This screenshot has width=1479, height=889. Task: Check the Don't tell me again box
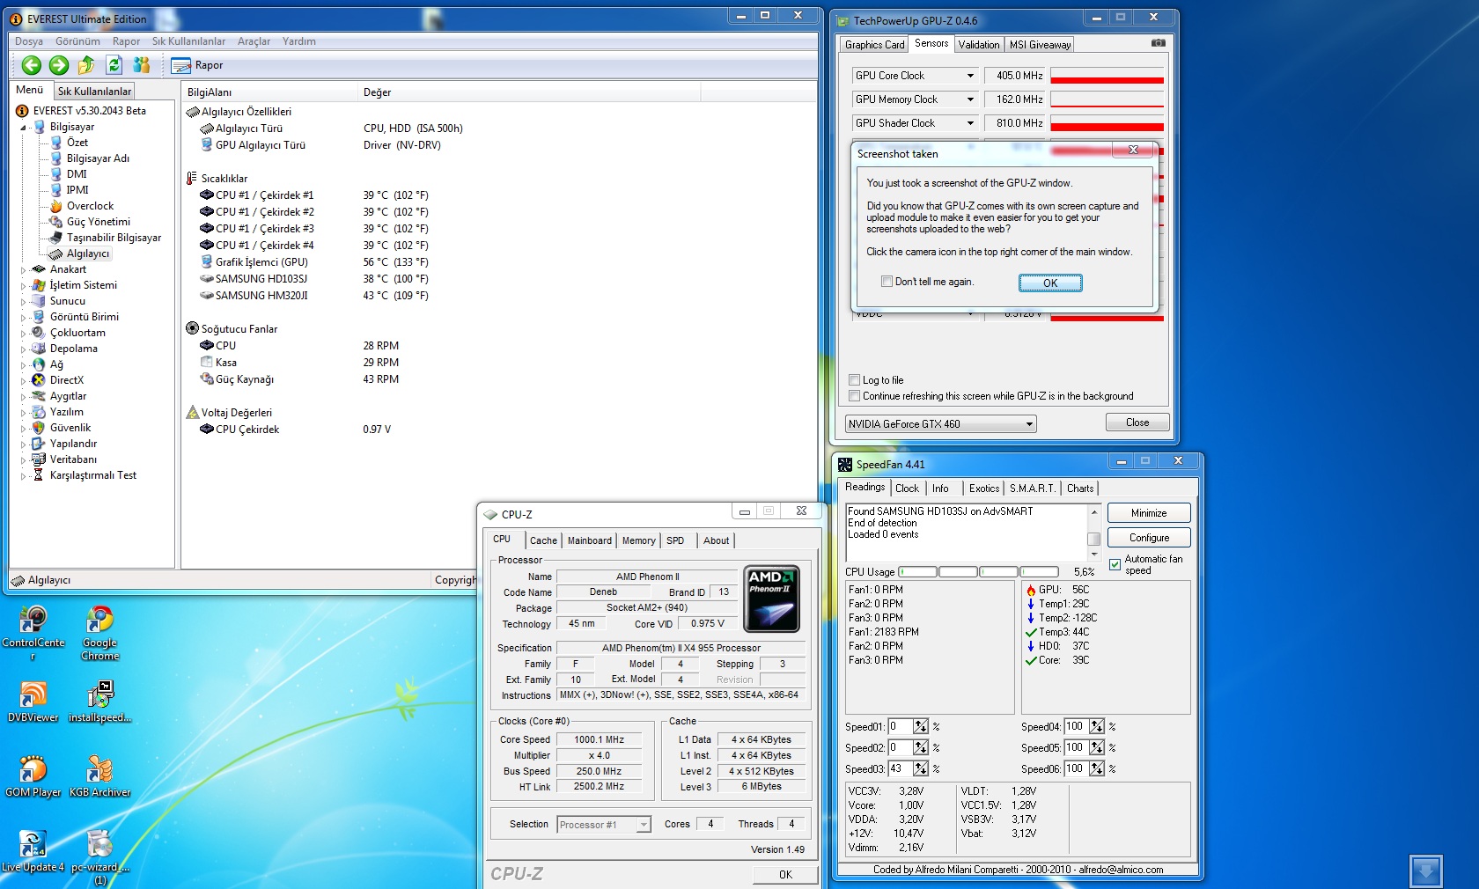[887, 282]
